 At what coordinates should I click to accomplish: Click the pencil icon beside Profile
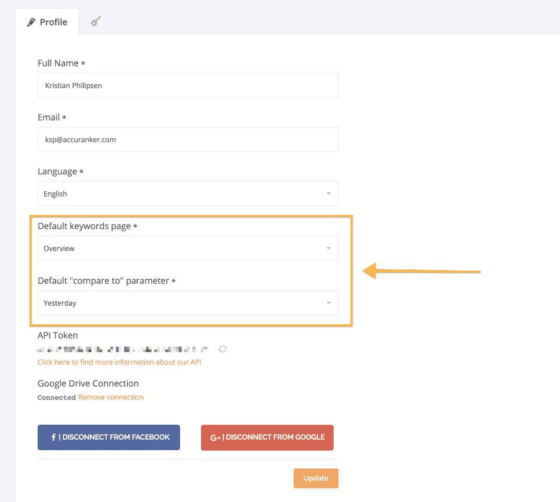[32, 22]
